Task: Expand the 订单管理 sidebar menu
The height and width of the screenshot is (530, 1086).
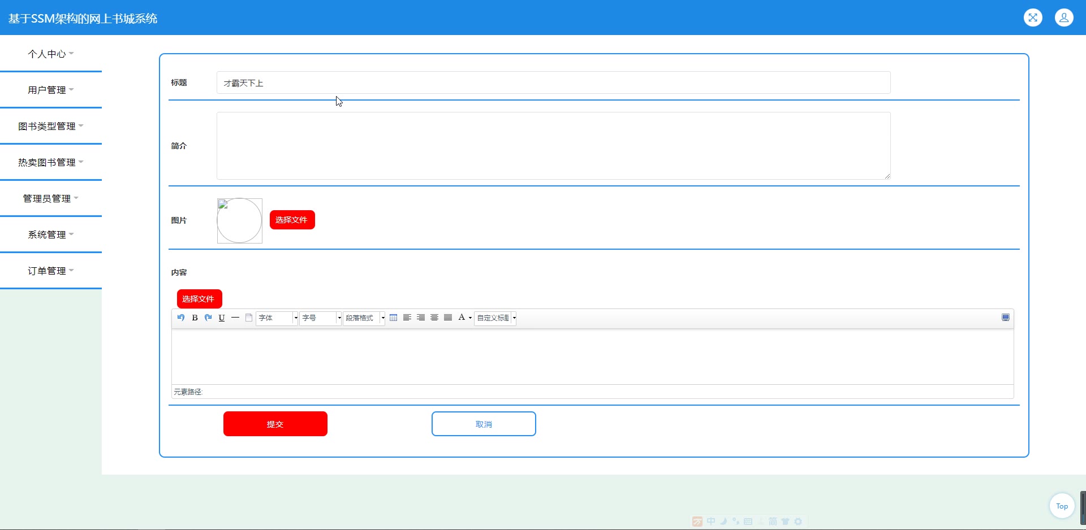Action: (x=51, y=271)
